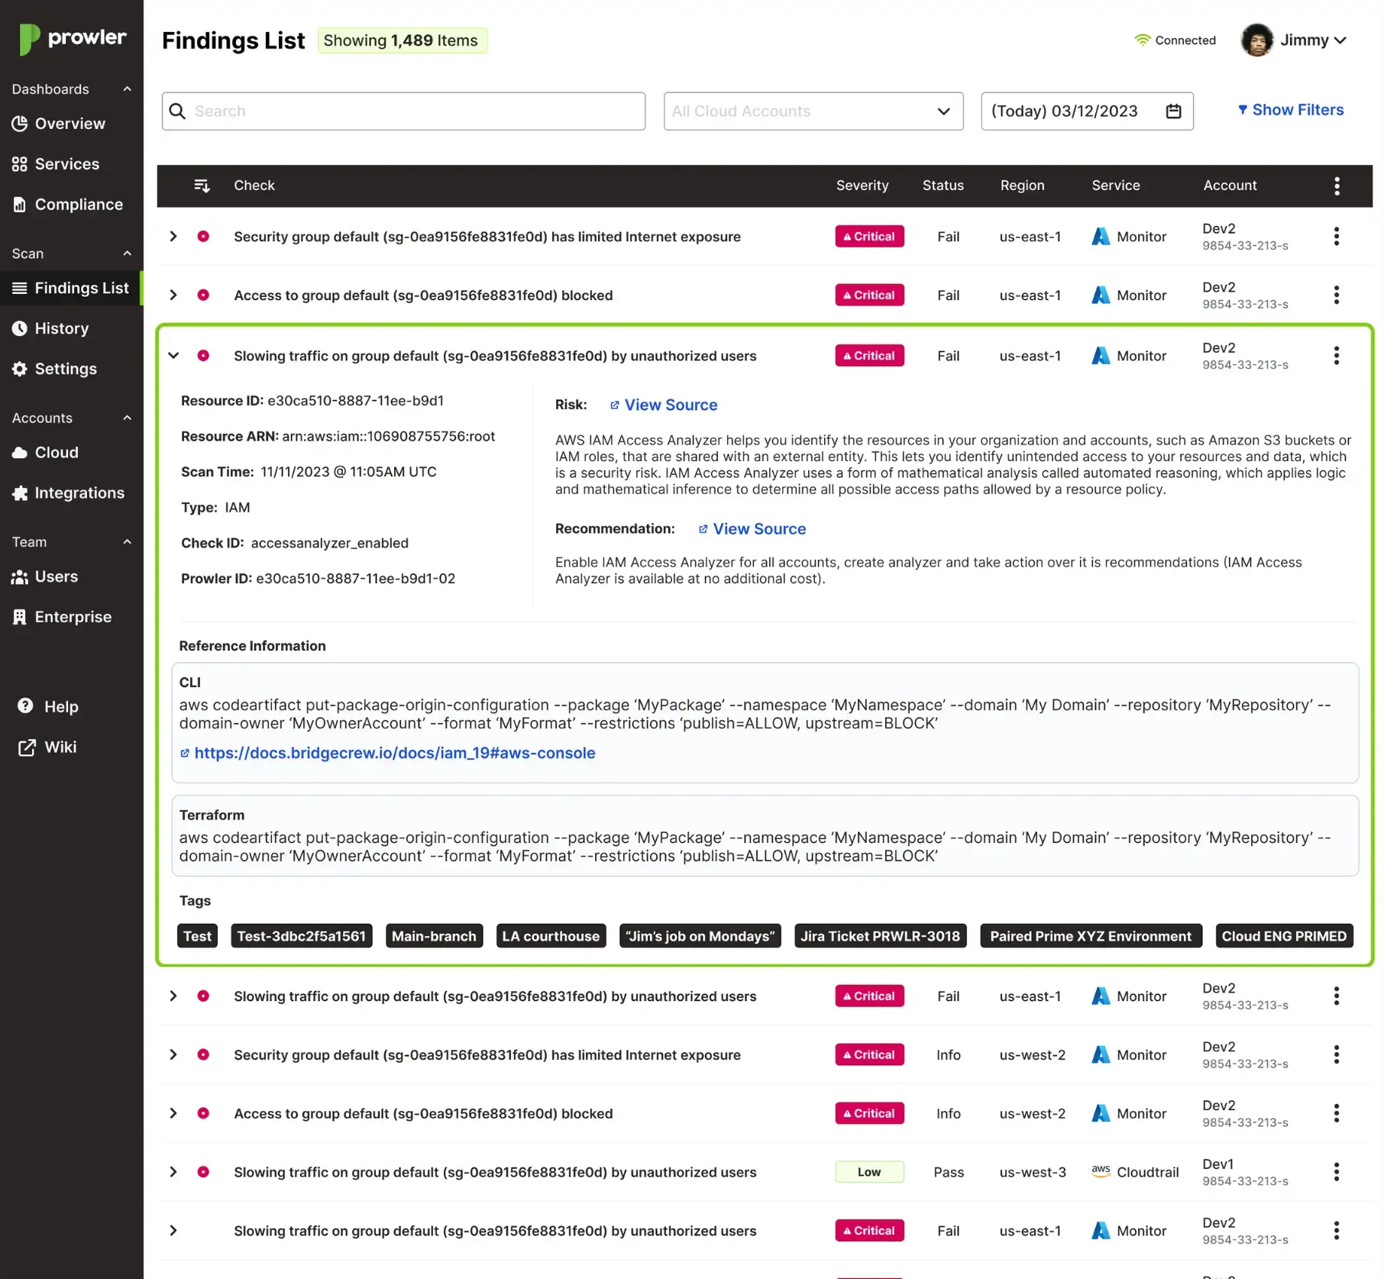
Task: Click the Connected wifi status icon
Action: click(x=1142, y=40)
